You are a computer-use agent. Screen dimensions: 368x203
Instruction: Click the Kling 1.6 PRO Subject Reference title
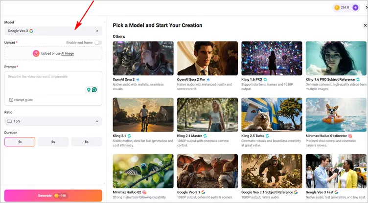coord(330,80)
